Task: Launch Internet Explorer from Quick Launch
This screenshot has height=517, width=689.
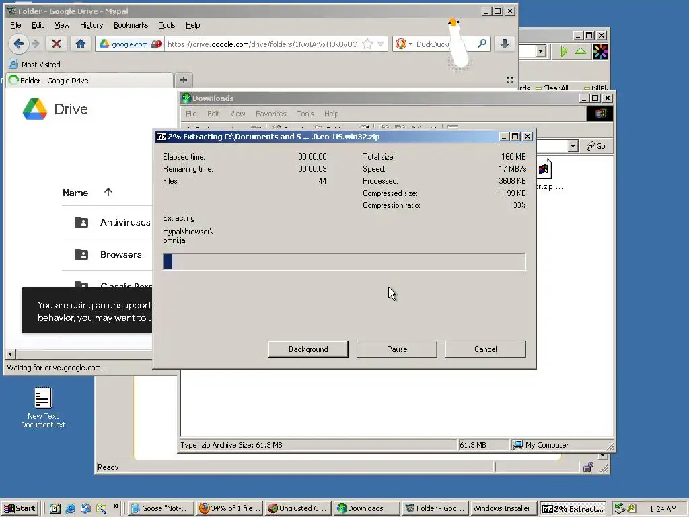Action: (x=70, y=508)
